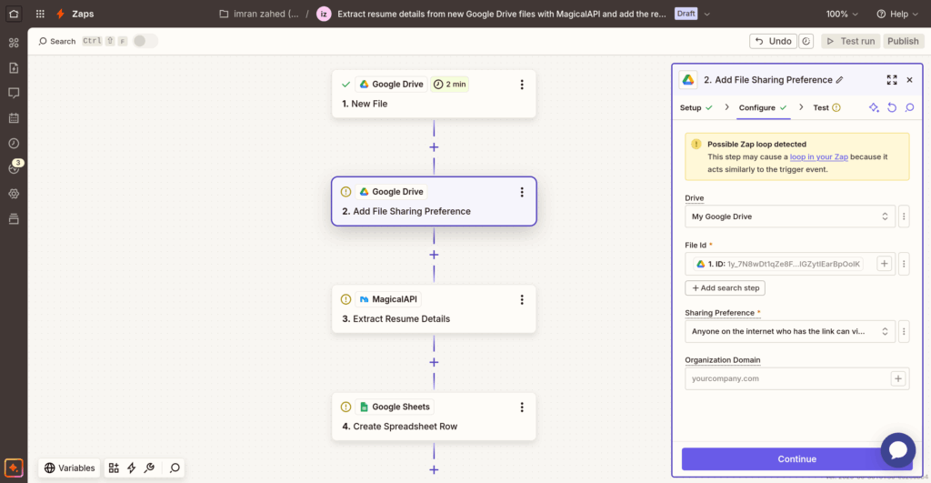Click the lightning icon in bottom toolbar
Screen dimensions: 931x483
pyautogui.click(x=131, y=468)
